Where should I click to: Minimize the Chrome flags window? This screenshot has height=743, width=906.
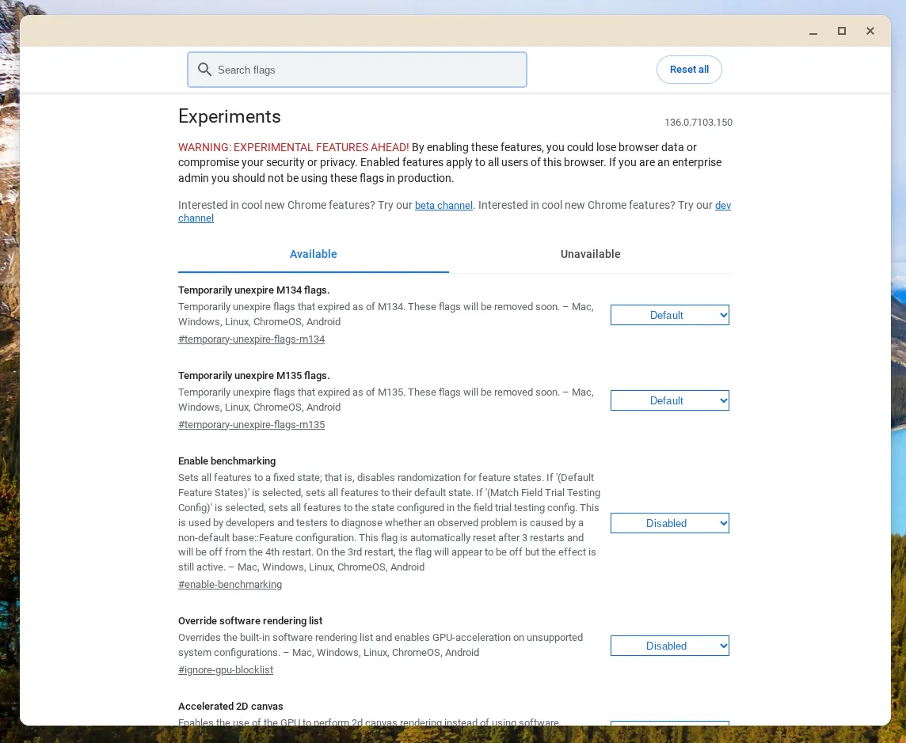(813, 32)
